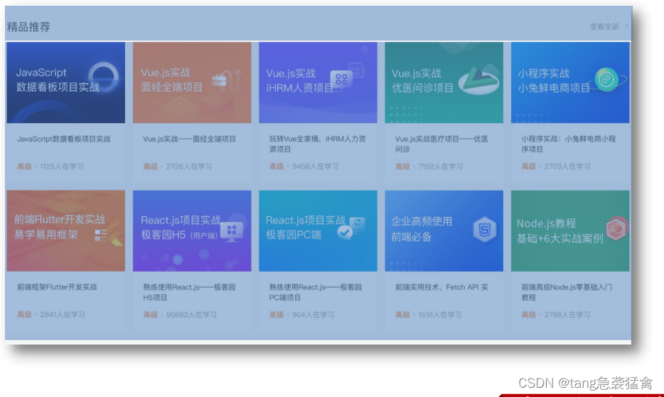Click 2726人在学习 text
This screenshot has width=664, height=397.
pyautogui.click(x=189, y=166)
